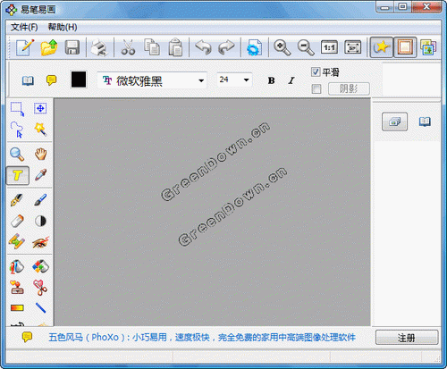The height and width of the screenshot is (369, 447).
Task: Pick the Eyedropper color picker tool
Action: (x=40, y=175)
